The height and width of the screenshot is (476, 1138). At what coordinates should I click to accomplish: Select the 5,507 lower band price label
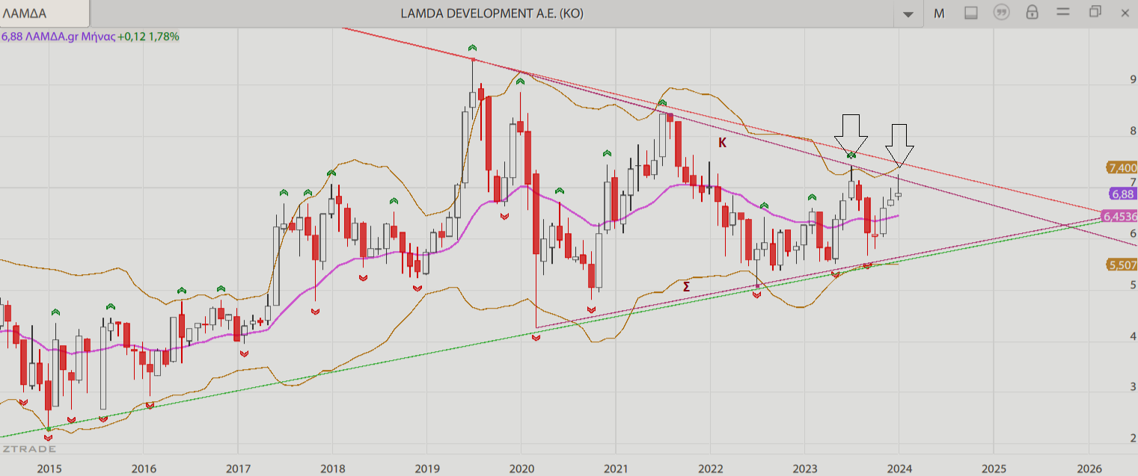[x=1121, y=265]
